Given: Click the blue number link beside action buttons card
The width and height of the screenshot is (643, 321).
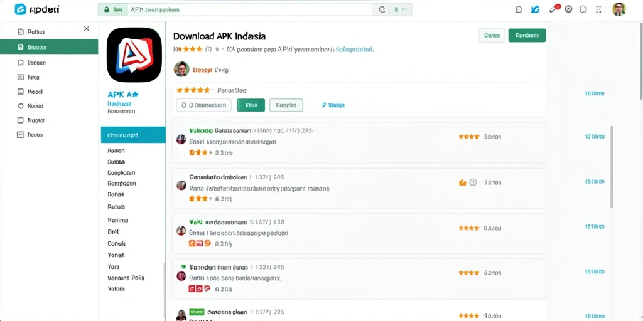Looking at the screenshot, I should pos(594,94).
